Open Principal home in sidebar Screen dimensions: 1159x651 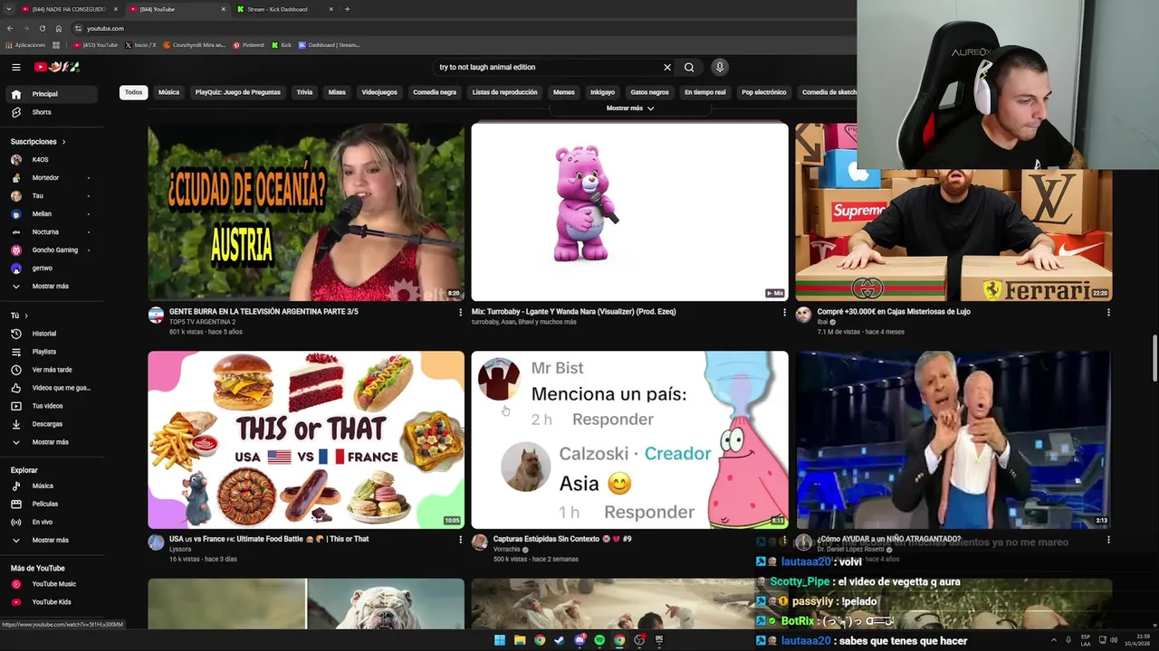pyautogui.click(x=51, y=94)
